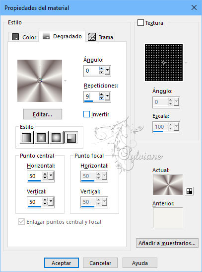This screenshot has width=202, height=272.
Task: Click the Editar... button
Action: tap(43, 114)
